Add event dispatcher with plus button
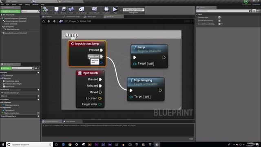The image size is (261, 147). click(x=38, y=116)
